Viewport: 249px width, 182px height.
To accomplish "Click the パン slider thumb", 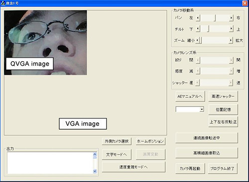I will (x=215, y=18).
